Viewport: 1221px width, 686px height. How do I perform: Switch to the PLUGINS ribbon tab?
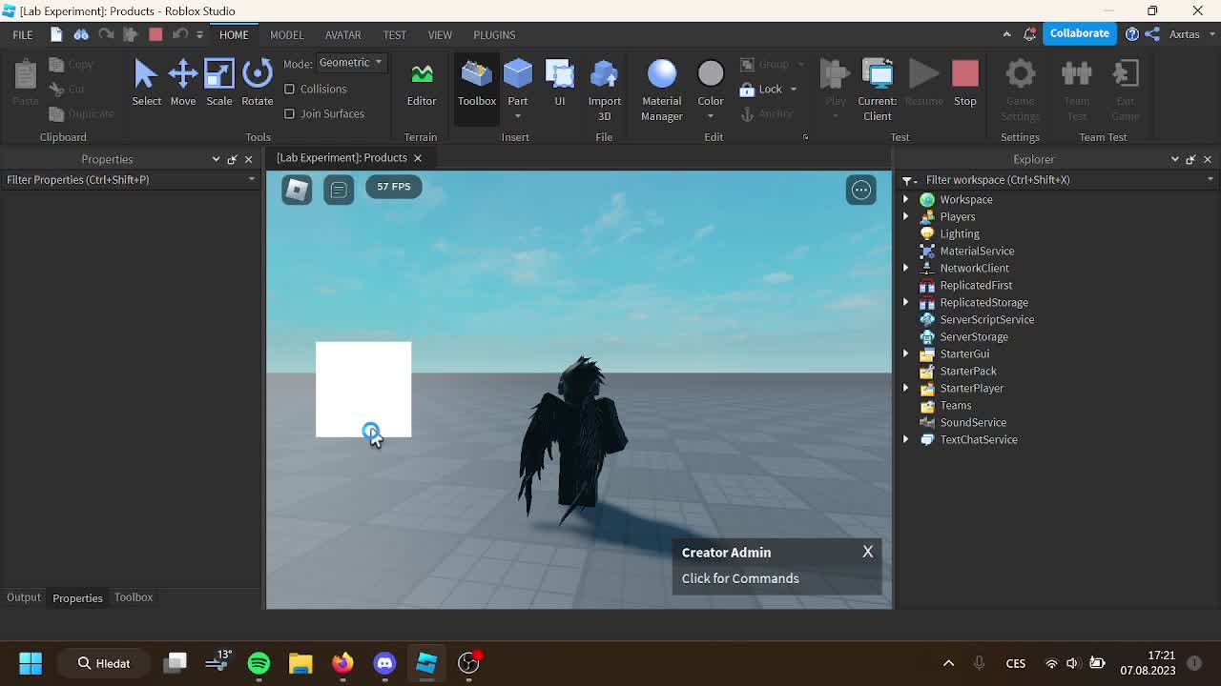click(494, 34)
